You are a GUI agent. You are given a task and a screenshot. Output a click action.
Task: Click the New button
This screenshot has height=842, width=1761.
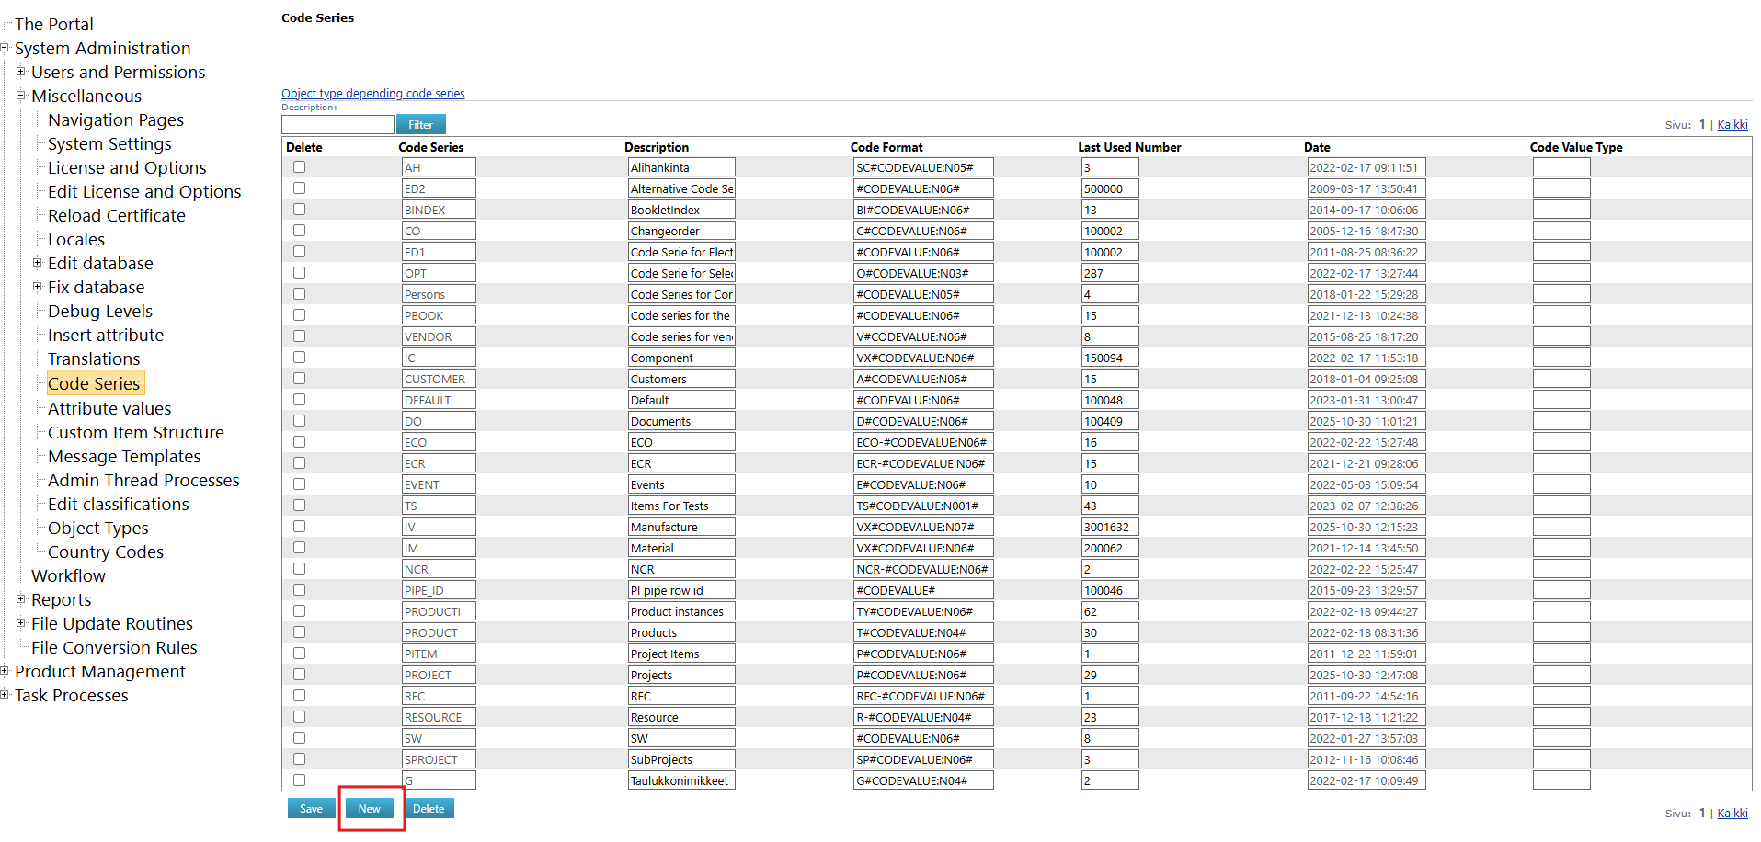pyautogui.click(x=370, y=809)
